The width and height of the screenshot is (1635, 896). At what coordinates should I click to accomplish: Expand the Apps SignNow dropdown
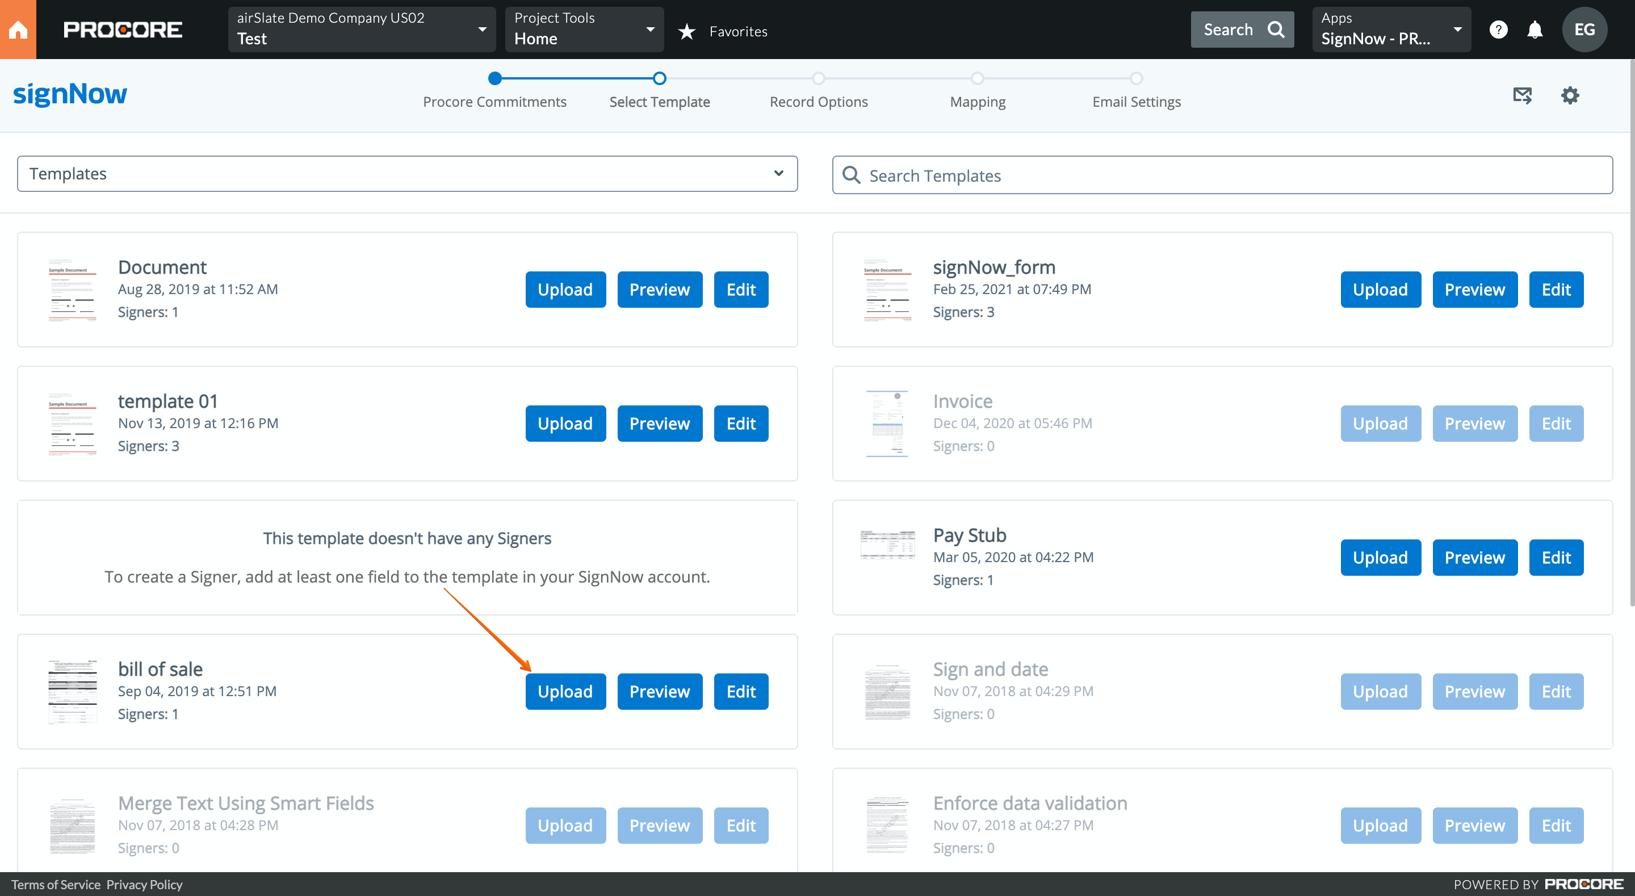coord(1391,29)
